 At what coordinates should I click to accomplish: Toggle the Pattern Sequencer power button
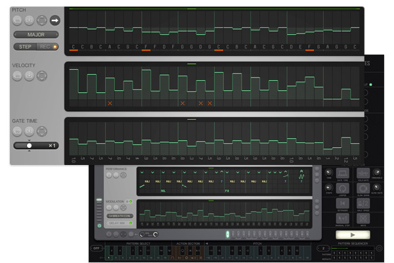pyautogui.click(x=379, y=249)
